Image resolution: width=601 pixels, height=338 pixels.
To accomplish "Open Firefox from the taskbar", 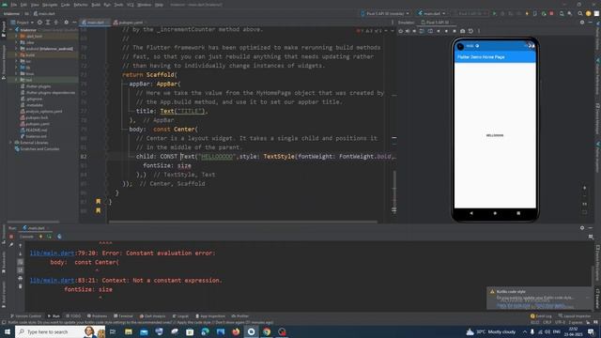I will tap(236, 331).
